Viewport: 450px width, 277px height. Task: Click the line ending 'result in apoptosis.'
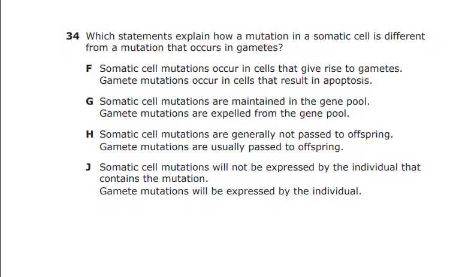click(x=235, y=81)
